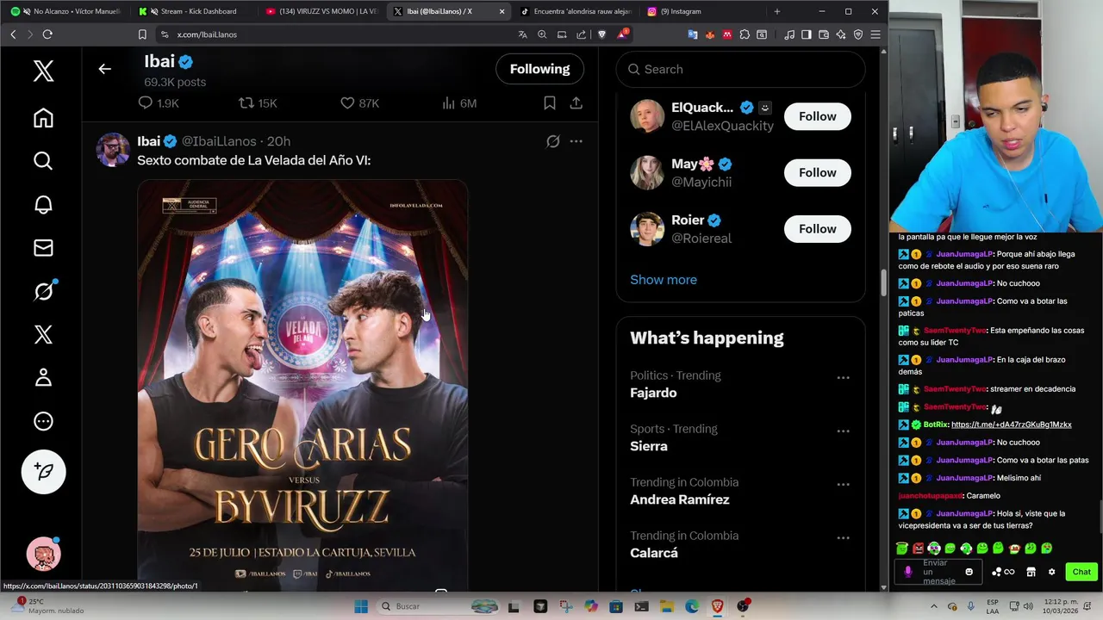Click the Grok explain icon on Ibai's post
This screenshot has height=620, width=1103.
click(552, 141)
